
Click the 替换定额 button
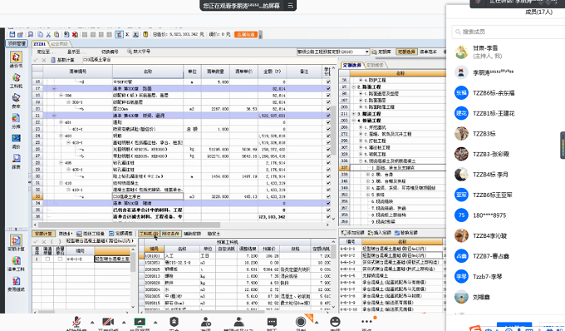pyautogui.click(x=405, y=233)
